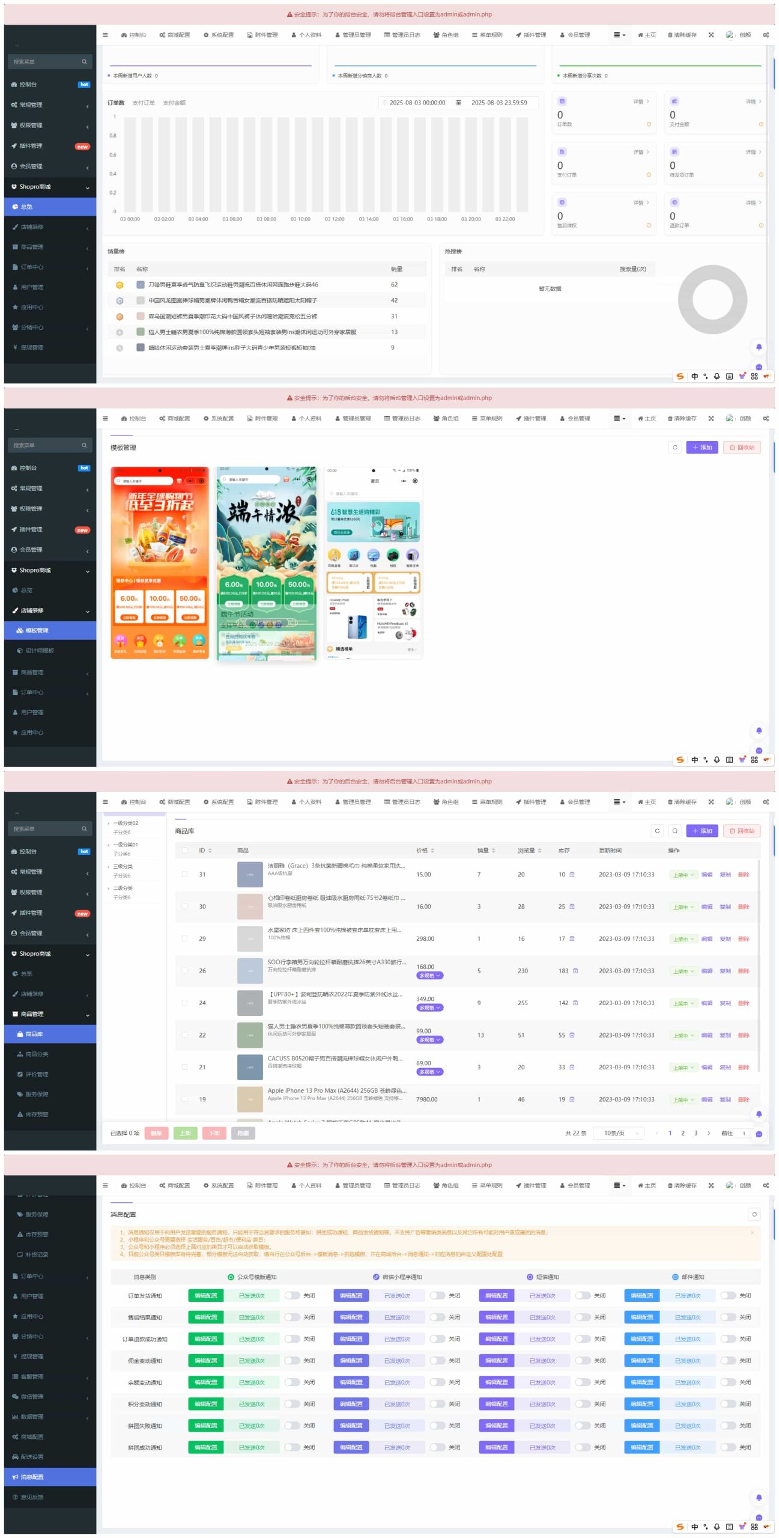Open 微信管理 in the sidebar
Screen dimensions: 779x1538
32,1396
